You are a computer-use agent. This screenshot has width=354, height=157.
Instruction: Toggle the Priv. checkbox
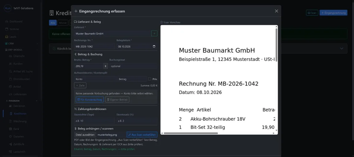point(150,79)
